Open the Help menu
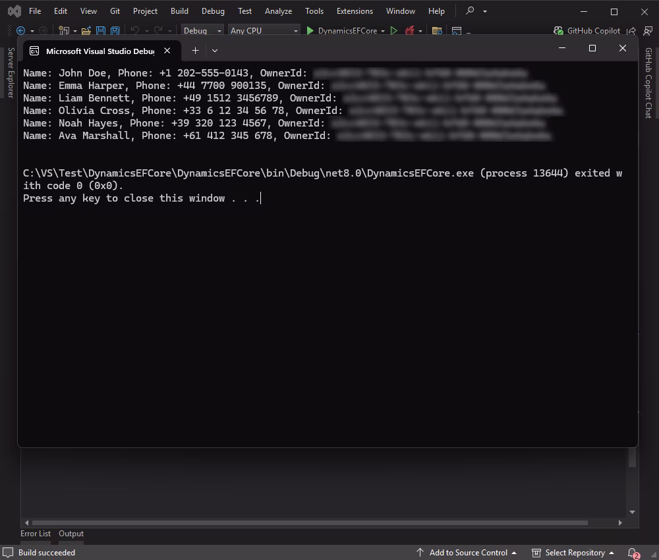Image resolution: width=659 pixels, height=560 pixels. coord(436,11)
